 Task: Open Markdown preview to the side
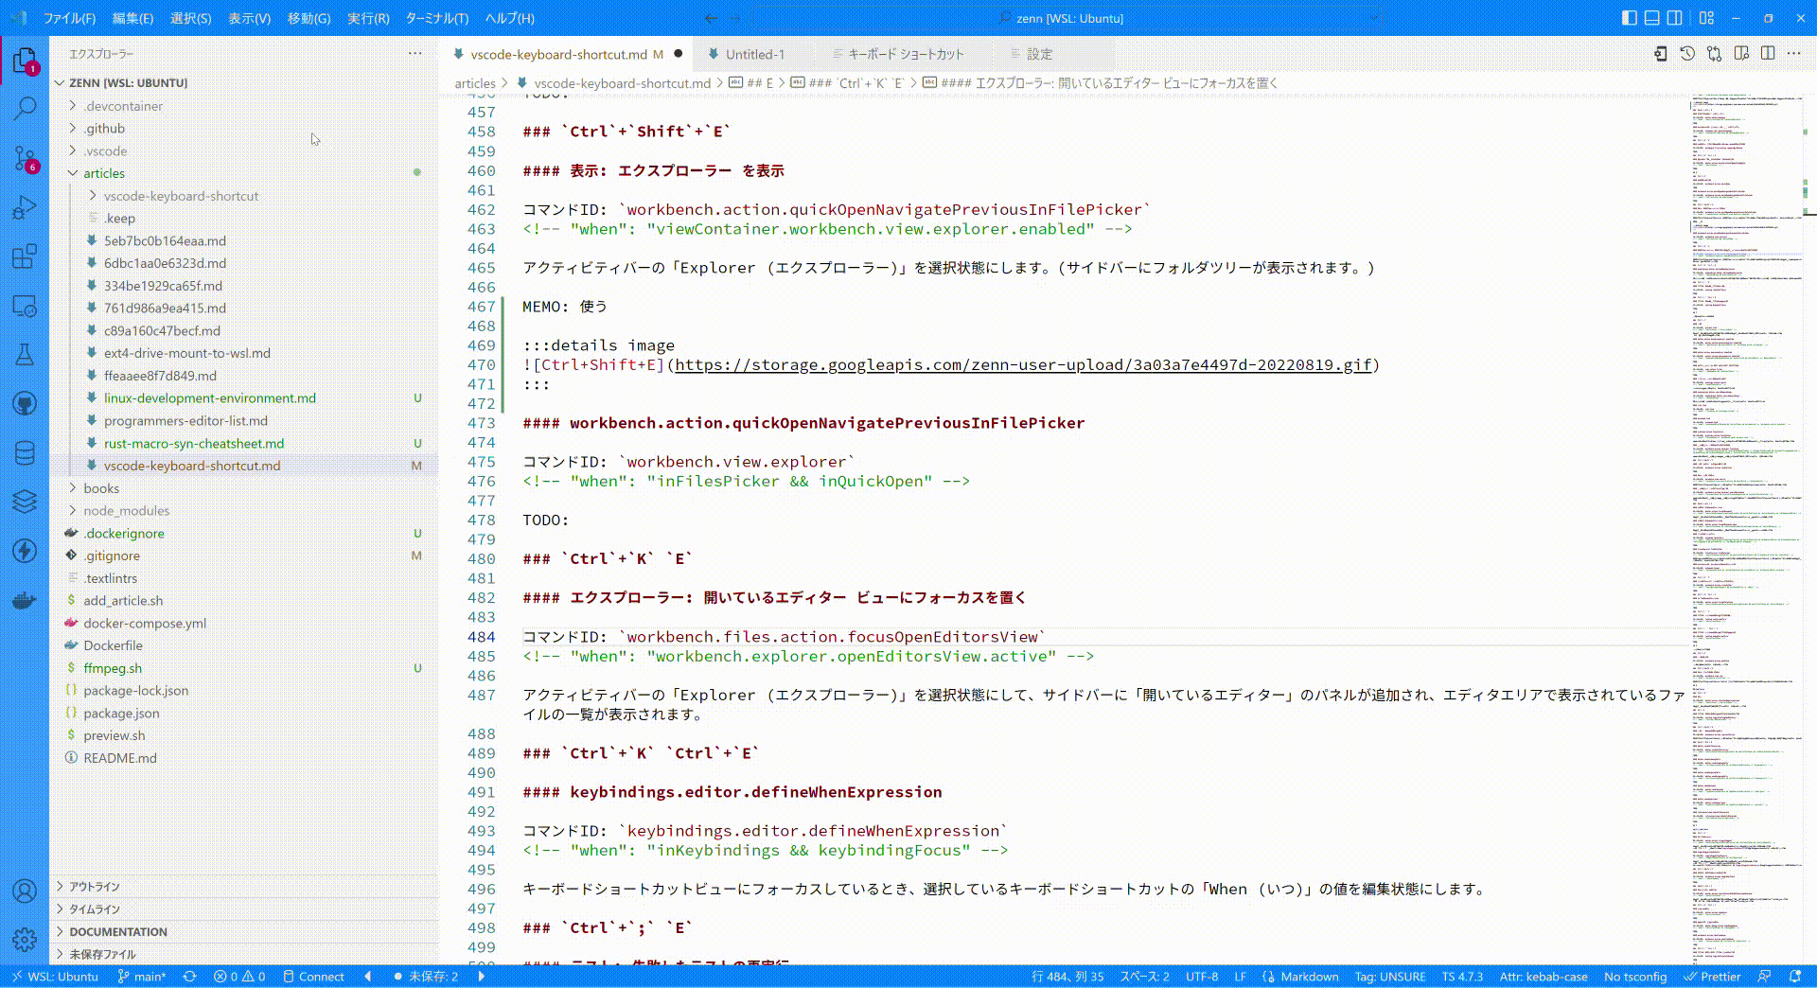point(1741,54)
